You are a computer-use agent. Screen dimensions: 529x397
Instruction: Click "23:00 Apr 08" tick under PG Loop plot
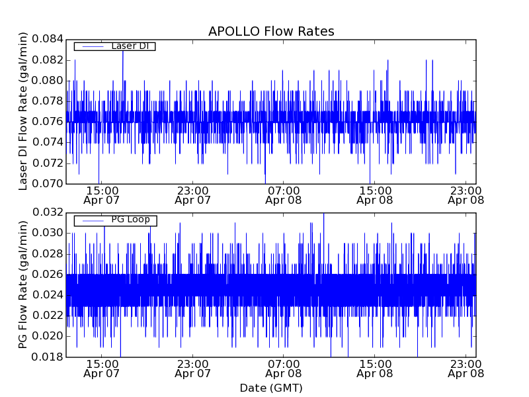pyautogui.click(x=466, y=369)
